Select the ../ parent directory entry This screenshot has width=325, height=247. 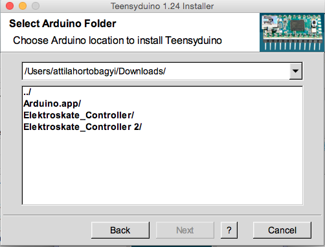pos(27,92)
